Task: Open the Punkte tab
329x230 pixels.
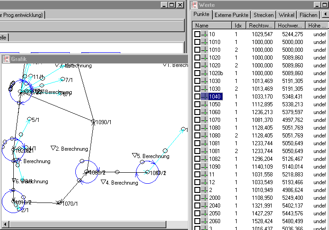Action: pyautogui.click(x=201, y=14)
